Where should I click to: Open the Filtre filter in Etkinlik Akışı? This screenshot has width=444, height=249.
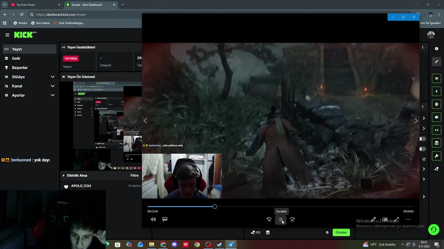point(135,175)
